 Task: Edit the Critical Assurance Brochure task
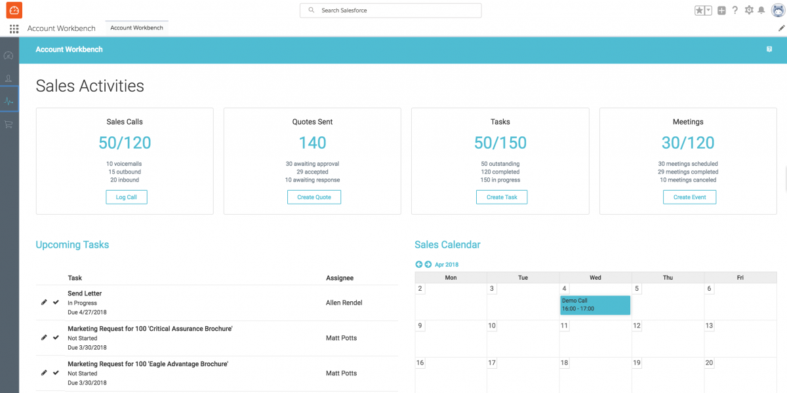click(44, 338)
